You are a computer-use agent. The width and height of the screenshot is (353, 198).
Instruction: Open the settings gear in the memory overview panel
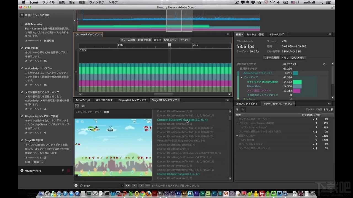[325, 64]
